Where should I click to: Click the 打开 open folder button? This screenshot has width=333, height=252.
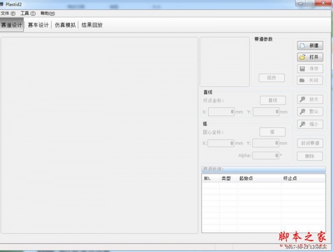[x=310, y=57]
